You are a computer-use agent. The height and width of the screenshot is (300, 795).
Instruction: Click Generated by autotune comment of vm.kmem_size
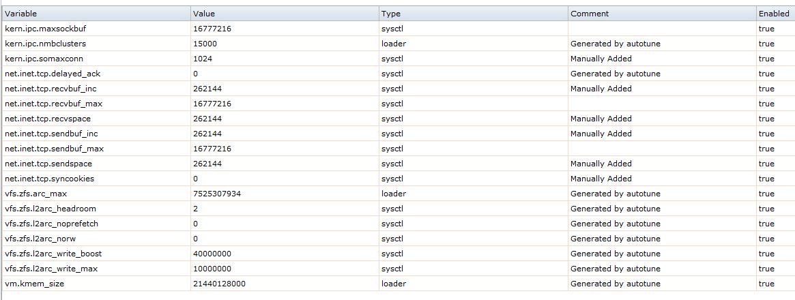click(x=616, y=284)
